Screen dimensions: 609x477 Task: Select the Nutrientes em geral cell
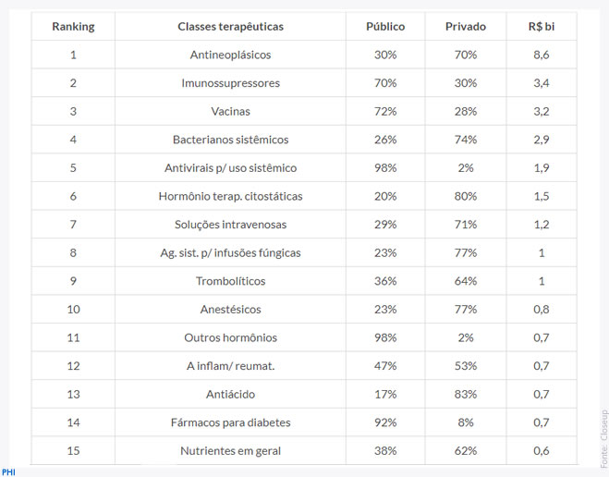(x=230, y=450)
